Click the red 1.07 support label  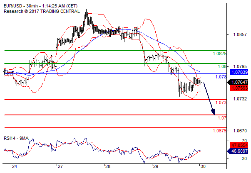click(x=222, y=118)
